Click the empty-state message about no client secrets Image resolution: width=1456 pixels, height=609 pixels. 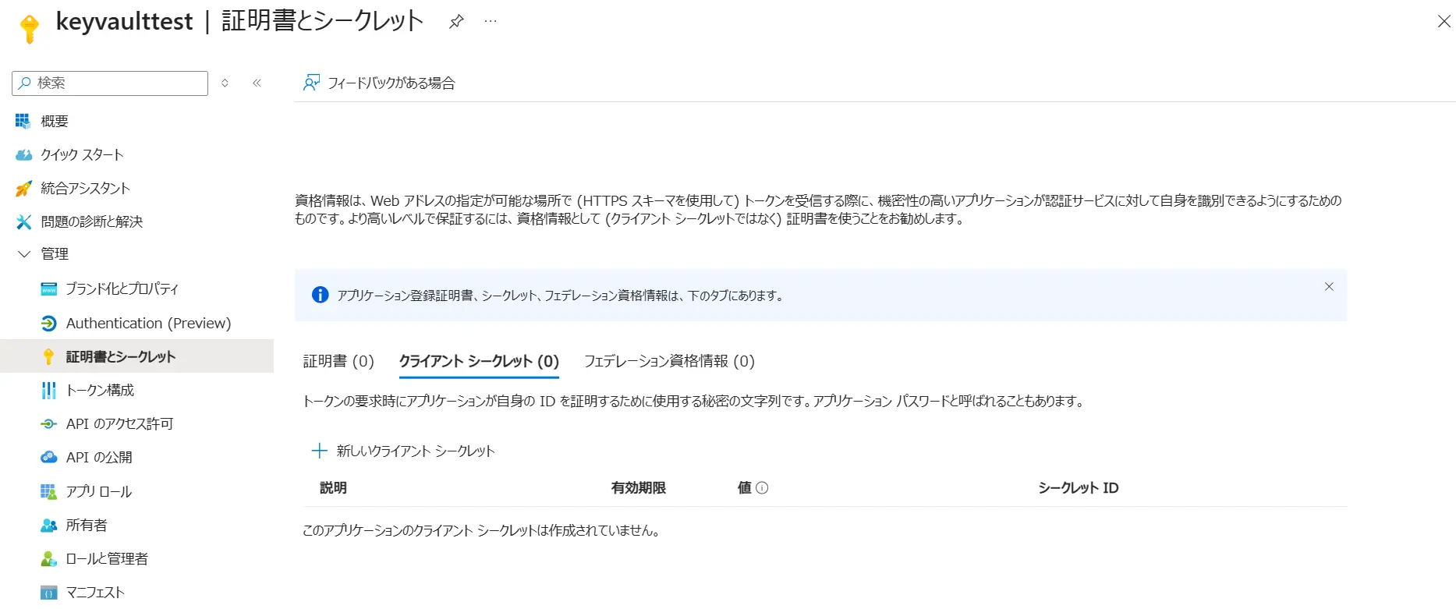tap(481, 531)
